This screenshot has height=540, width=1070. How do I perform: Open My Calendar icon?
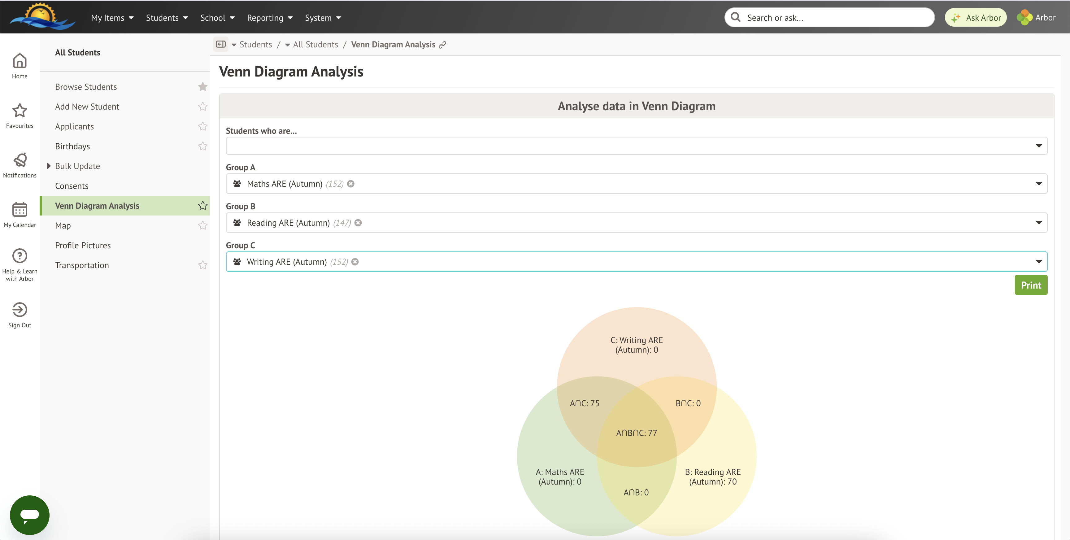[x=20, y=210]
